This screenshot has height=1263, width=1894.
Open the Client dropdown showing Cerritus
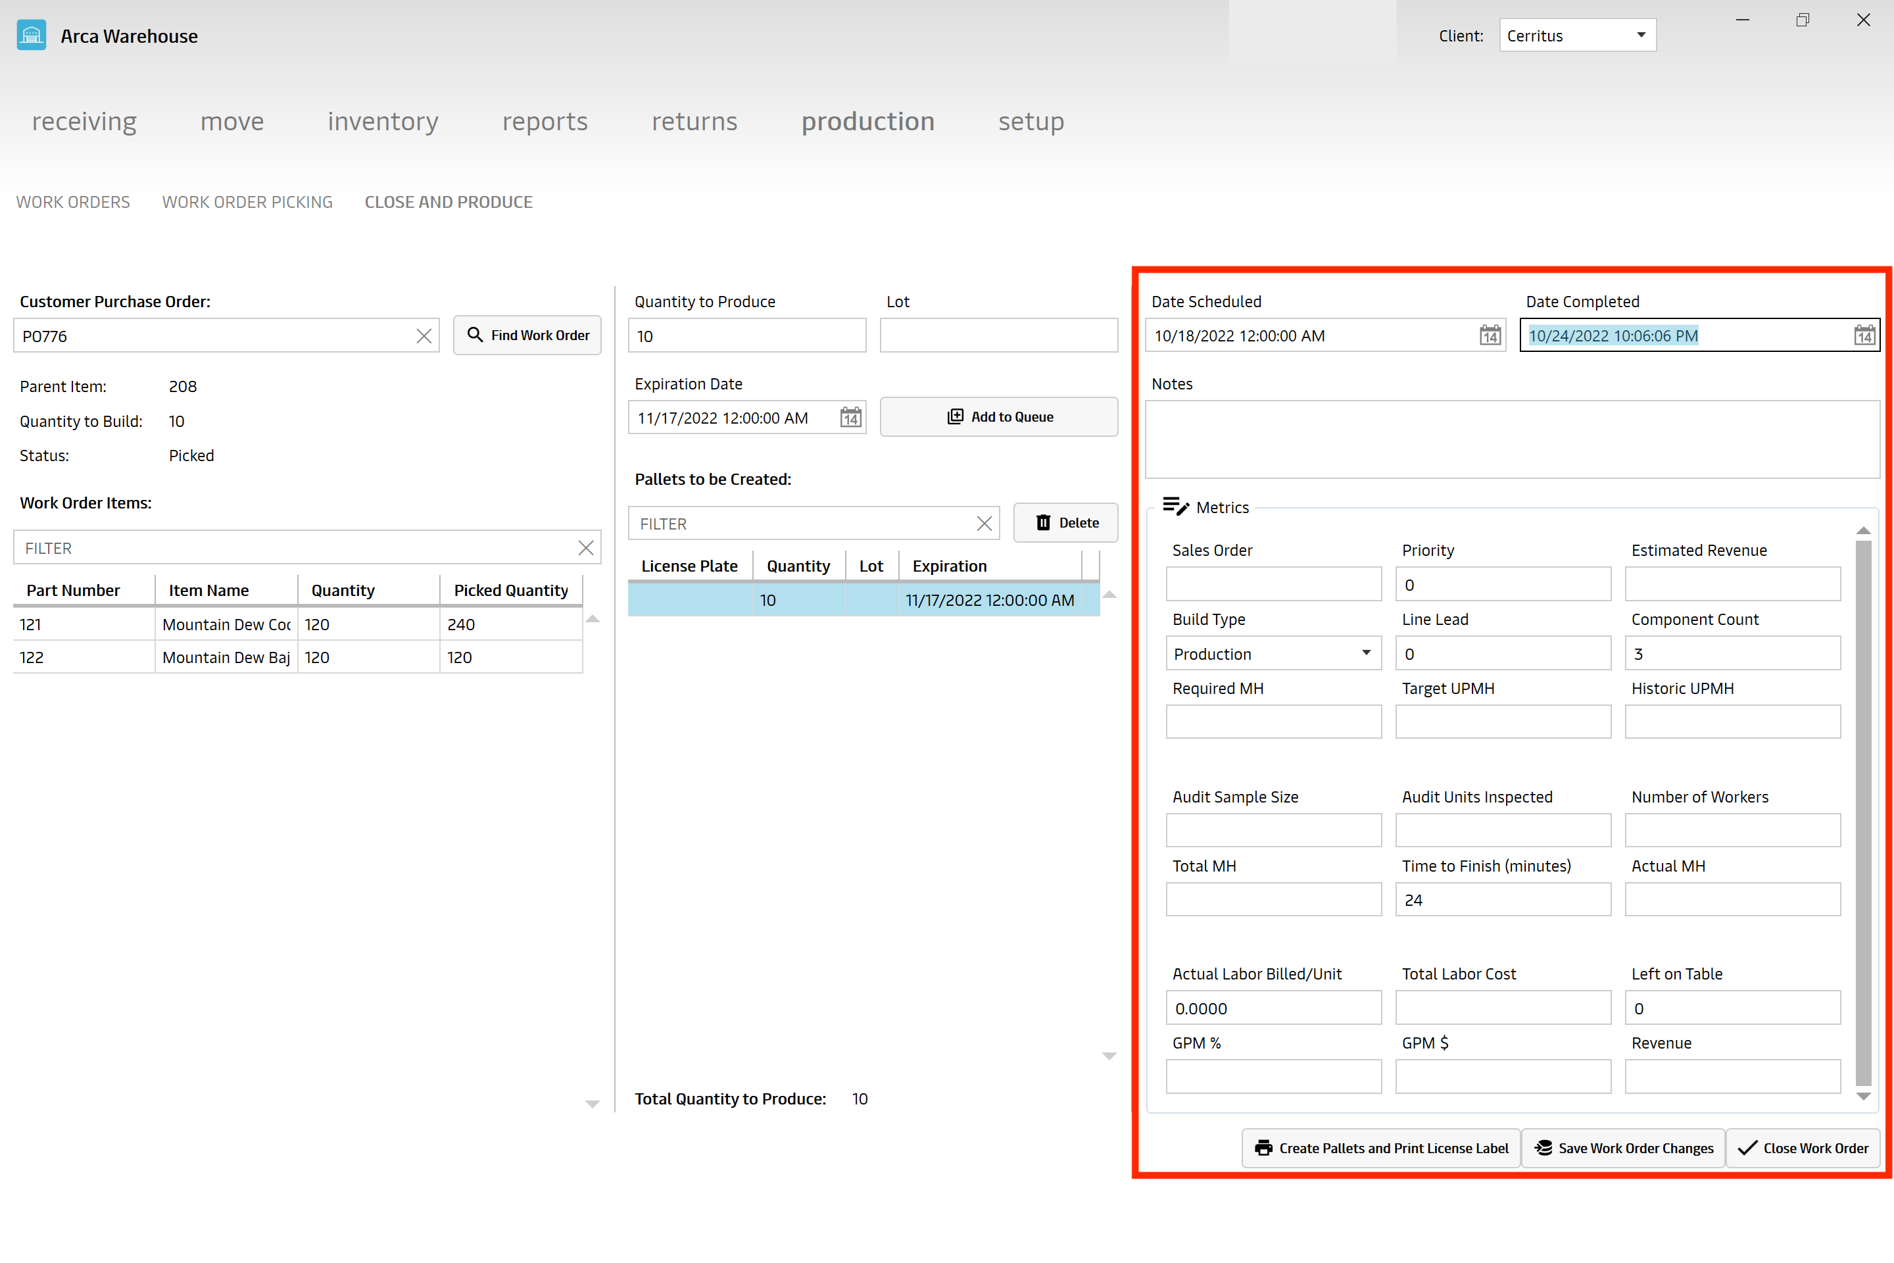tap(1578, 36)
